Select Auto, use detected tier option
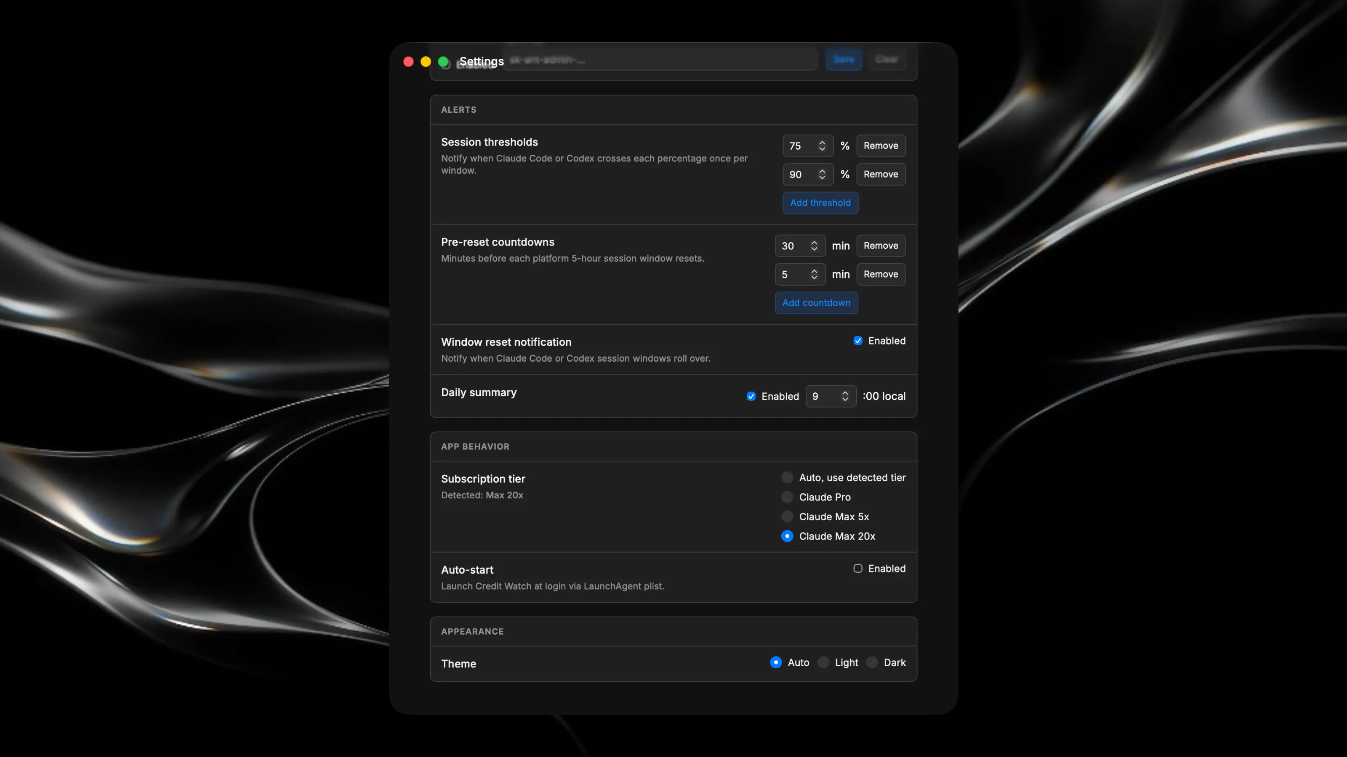Image resolution: width=1347 pixels, height=757 pixels. 787,477
